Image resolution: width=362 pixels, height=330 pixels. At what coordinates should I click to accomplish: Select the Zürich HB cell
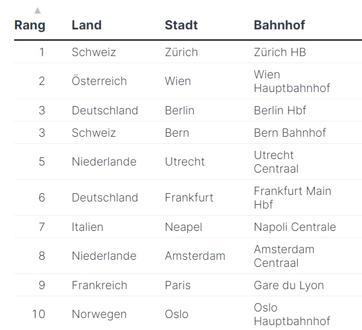tap(280, 52)
